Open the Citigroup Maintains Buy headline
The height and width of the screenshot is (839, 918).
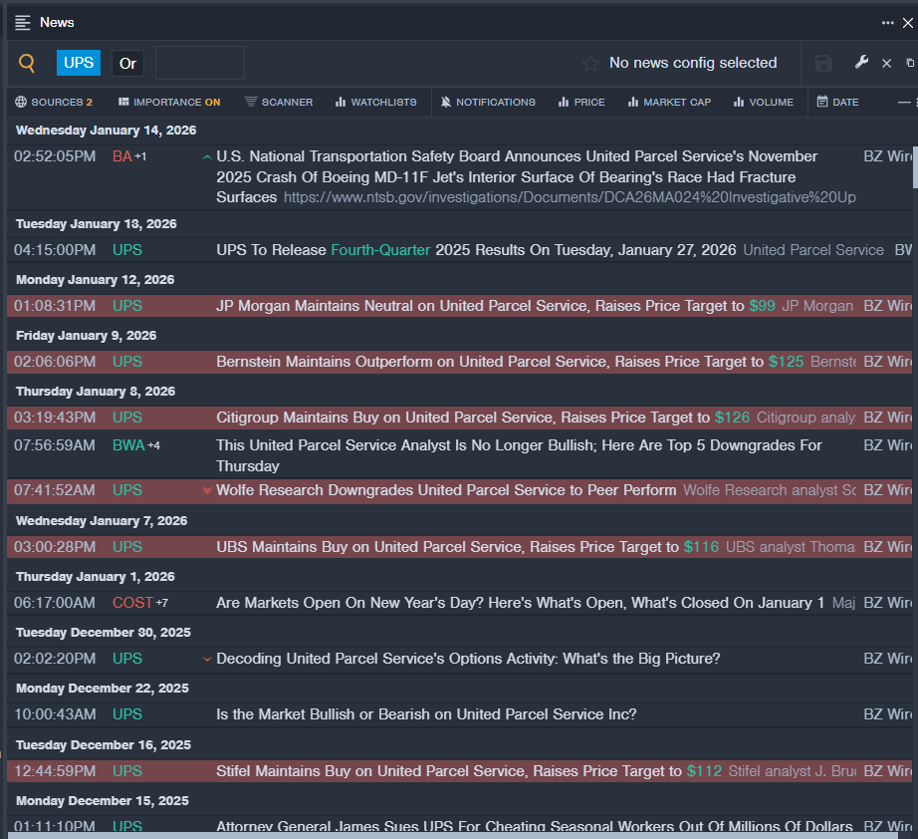pos(483,418)
